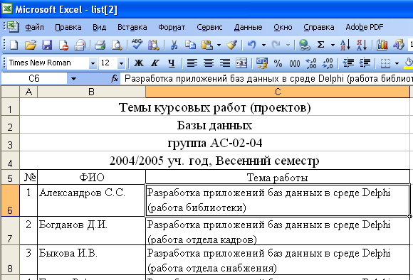Screen dimensions: 413x280
Task: Open the Файл menu
Action: 34,27
